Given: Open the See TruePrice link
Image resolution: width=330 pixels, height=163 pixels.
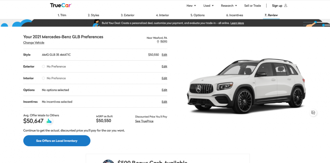Looking at the screenshot, I should click(144, 121).
